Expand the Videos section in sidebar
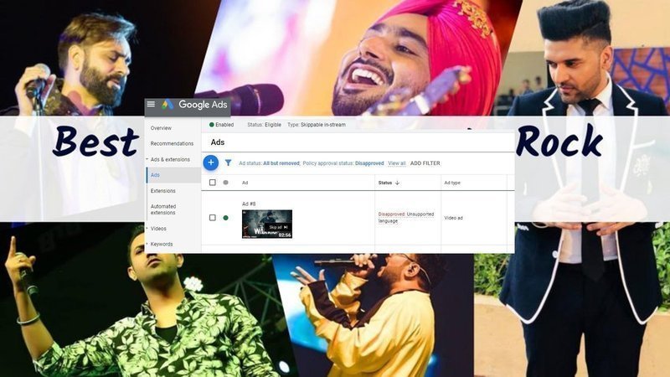670x377 pixels. (x=147, y=228)
